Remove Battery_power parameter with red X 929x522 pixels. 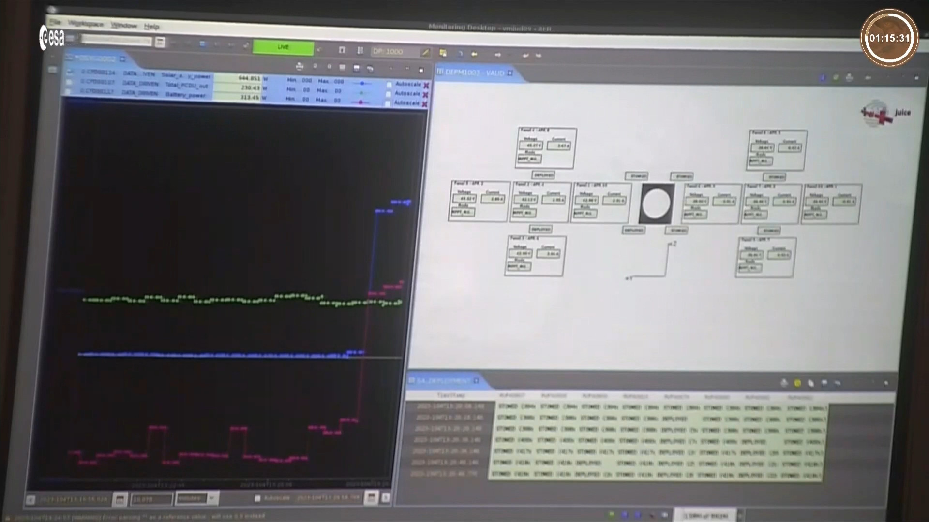click(425, 104)
